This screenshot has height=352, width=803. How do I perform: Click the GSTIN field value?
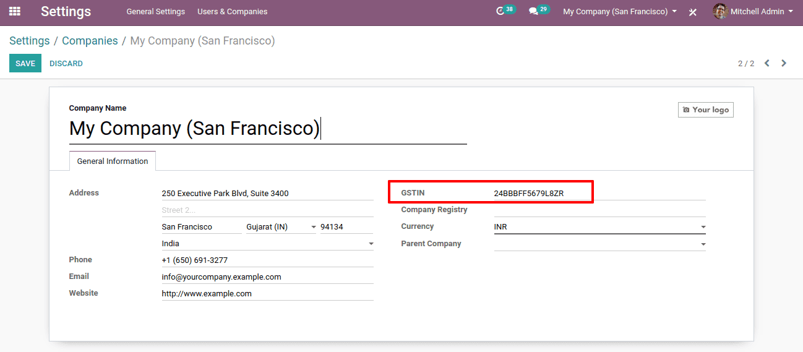pos(599,193)
